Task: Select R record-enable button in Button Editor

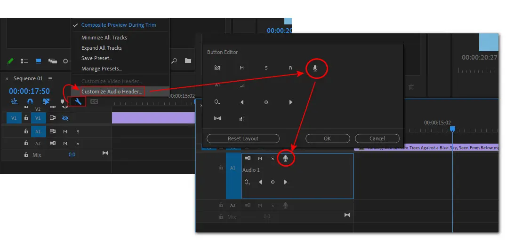Action: pyautogui.click(x=290, y=68)
